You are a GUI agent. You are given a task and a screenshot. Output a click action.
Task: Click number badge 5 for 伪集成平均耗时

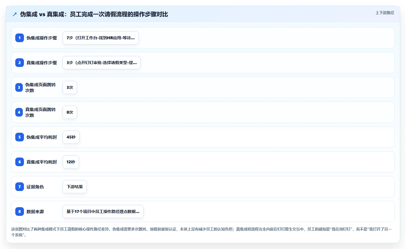point(20,137)
